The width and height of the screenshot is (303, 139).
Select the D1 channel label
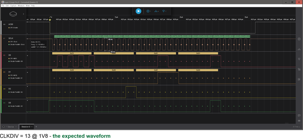(10, 72)
